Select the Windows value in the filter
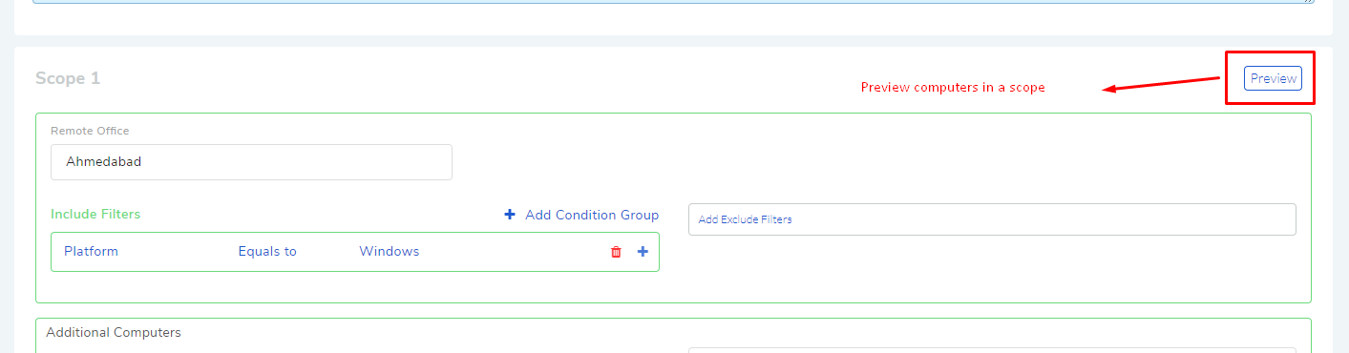This screenshot has height=353, width=1349. 389,252
